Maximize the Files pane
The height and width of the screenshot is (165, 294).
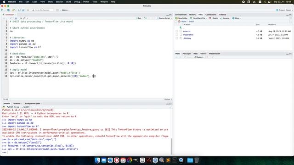point(290,15)
